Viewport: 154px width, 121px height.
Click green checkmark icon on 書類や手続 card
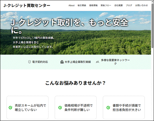(x=108, y=108)
